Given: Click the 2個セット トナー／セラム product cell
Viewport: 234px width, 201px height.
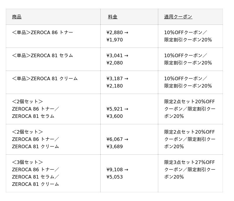Looking at the screenshot, I should (36, 109).
